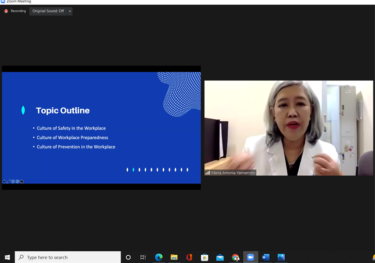375x263 pixels.
Task: Switch to Google Chrome in the taskbar
Action: point(235,257)
